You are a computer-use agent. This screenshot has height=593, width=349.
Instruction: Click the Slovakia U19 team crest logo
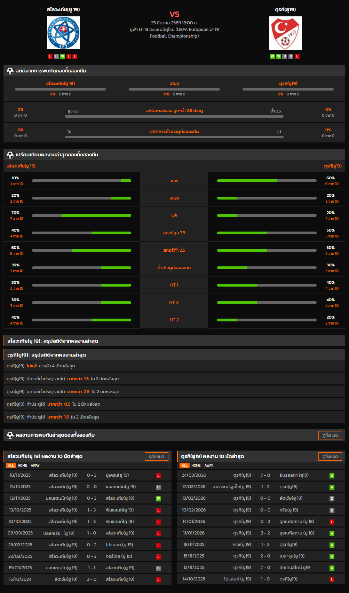tap(63, 33)
